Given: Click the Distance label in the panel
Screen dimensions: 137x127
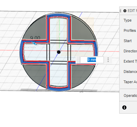Looking at the screenshot, I should point(130,72).
